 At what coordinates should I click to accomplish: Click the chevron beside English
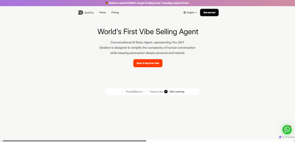tap(196, 13)
